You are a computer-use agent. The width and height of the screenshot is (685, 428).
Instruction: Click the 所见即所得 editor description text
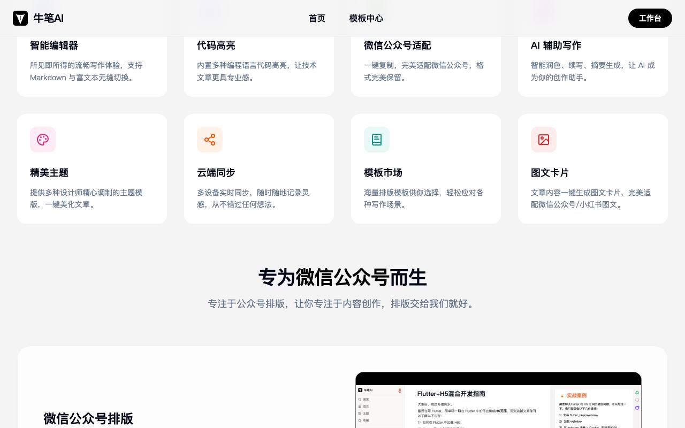tap(86, 71)
